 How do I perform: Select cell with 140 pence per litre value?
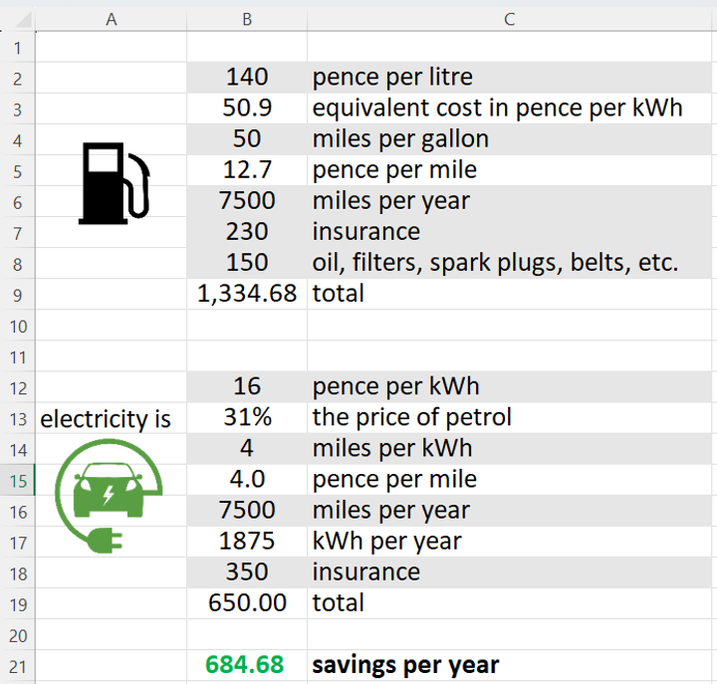(x=246, y=77)
